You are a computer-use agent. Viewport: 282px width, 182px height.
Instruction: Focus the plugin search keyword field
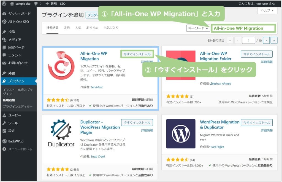coord(243,28)
